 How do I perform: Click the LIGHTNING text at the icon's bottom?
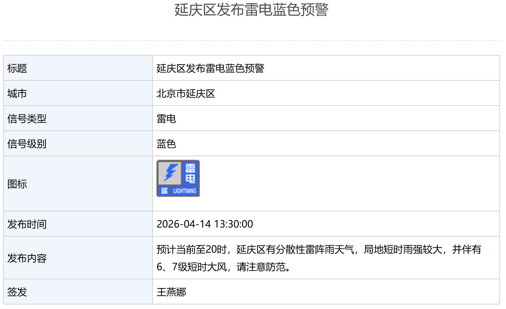(x=184, y=191)
